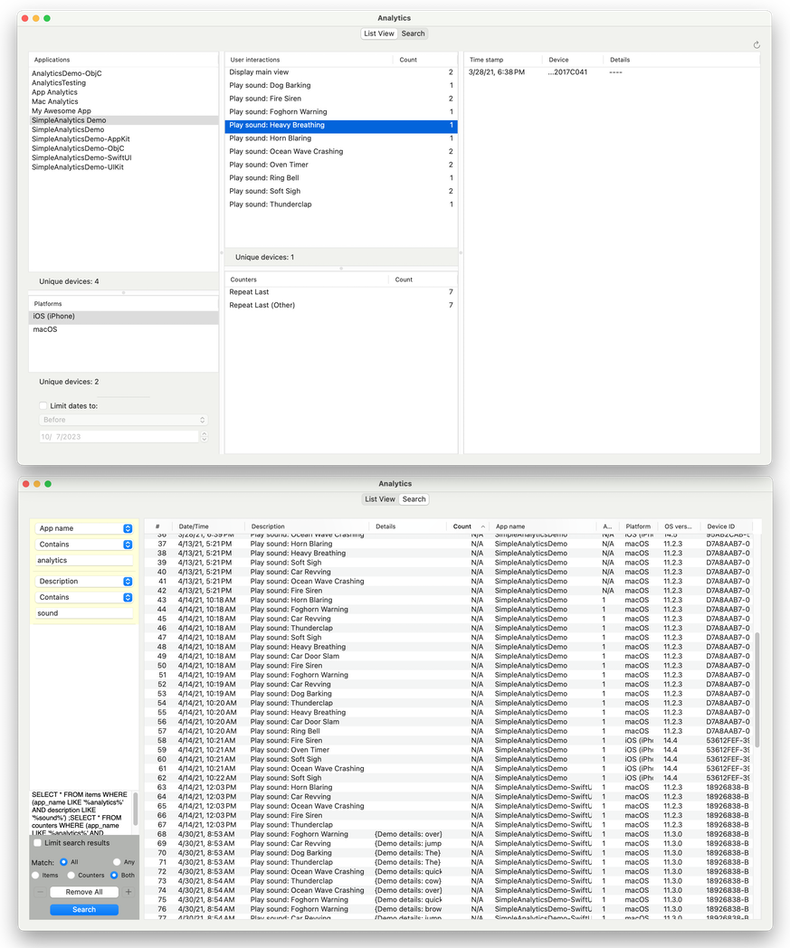This screenshot has height=948, width=790.
Task: Select Play sound: Dog Barking interaction row
Action: (x=341, y=85)
